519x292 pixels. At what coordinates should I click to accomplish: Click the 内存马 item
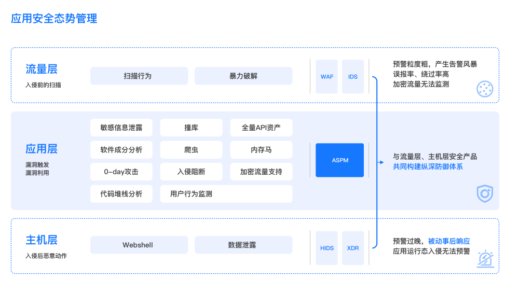tap(261, 150)
